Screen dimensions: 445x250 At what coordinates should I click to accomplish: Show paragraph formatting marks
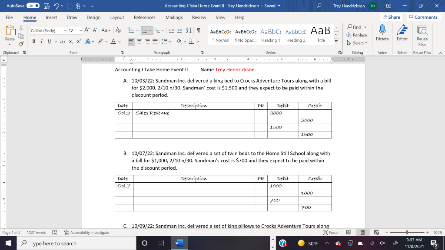pyautogui.click(x=199, y=30)
